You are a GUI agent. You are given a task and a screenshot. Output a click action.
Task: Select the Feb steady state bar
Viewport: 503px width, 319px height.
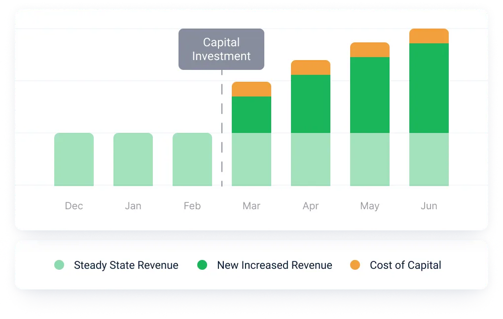coord(192,159)
